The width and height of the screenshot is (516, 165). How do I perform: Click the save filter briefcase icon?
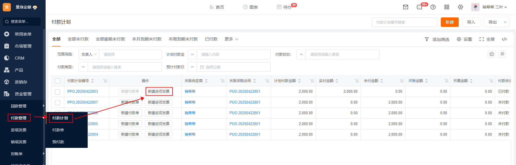(x=492, y=54)
